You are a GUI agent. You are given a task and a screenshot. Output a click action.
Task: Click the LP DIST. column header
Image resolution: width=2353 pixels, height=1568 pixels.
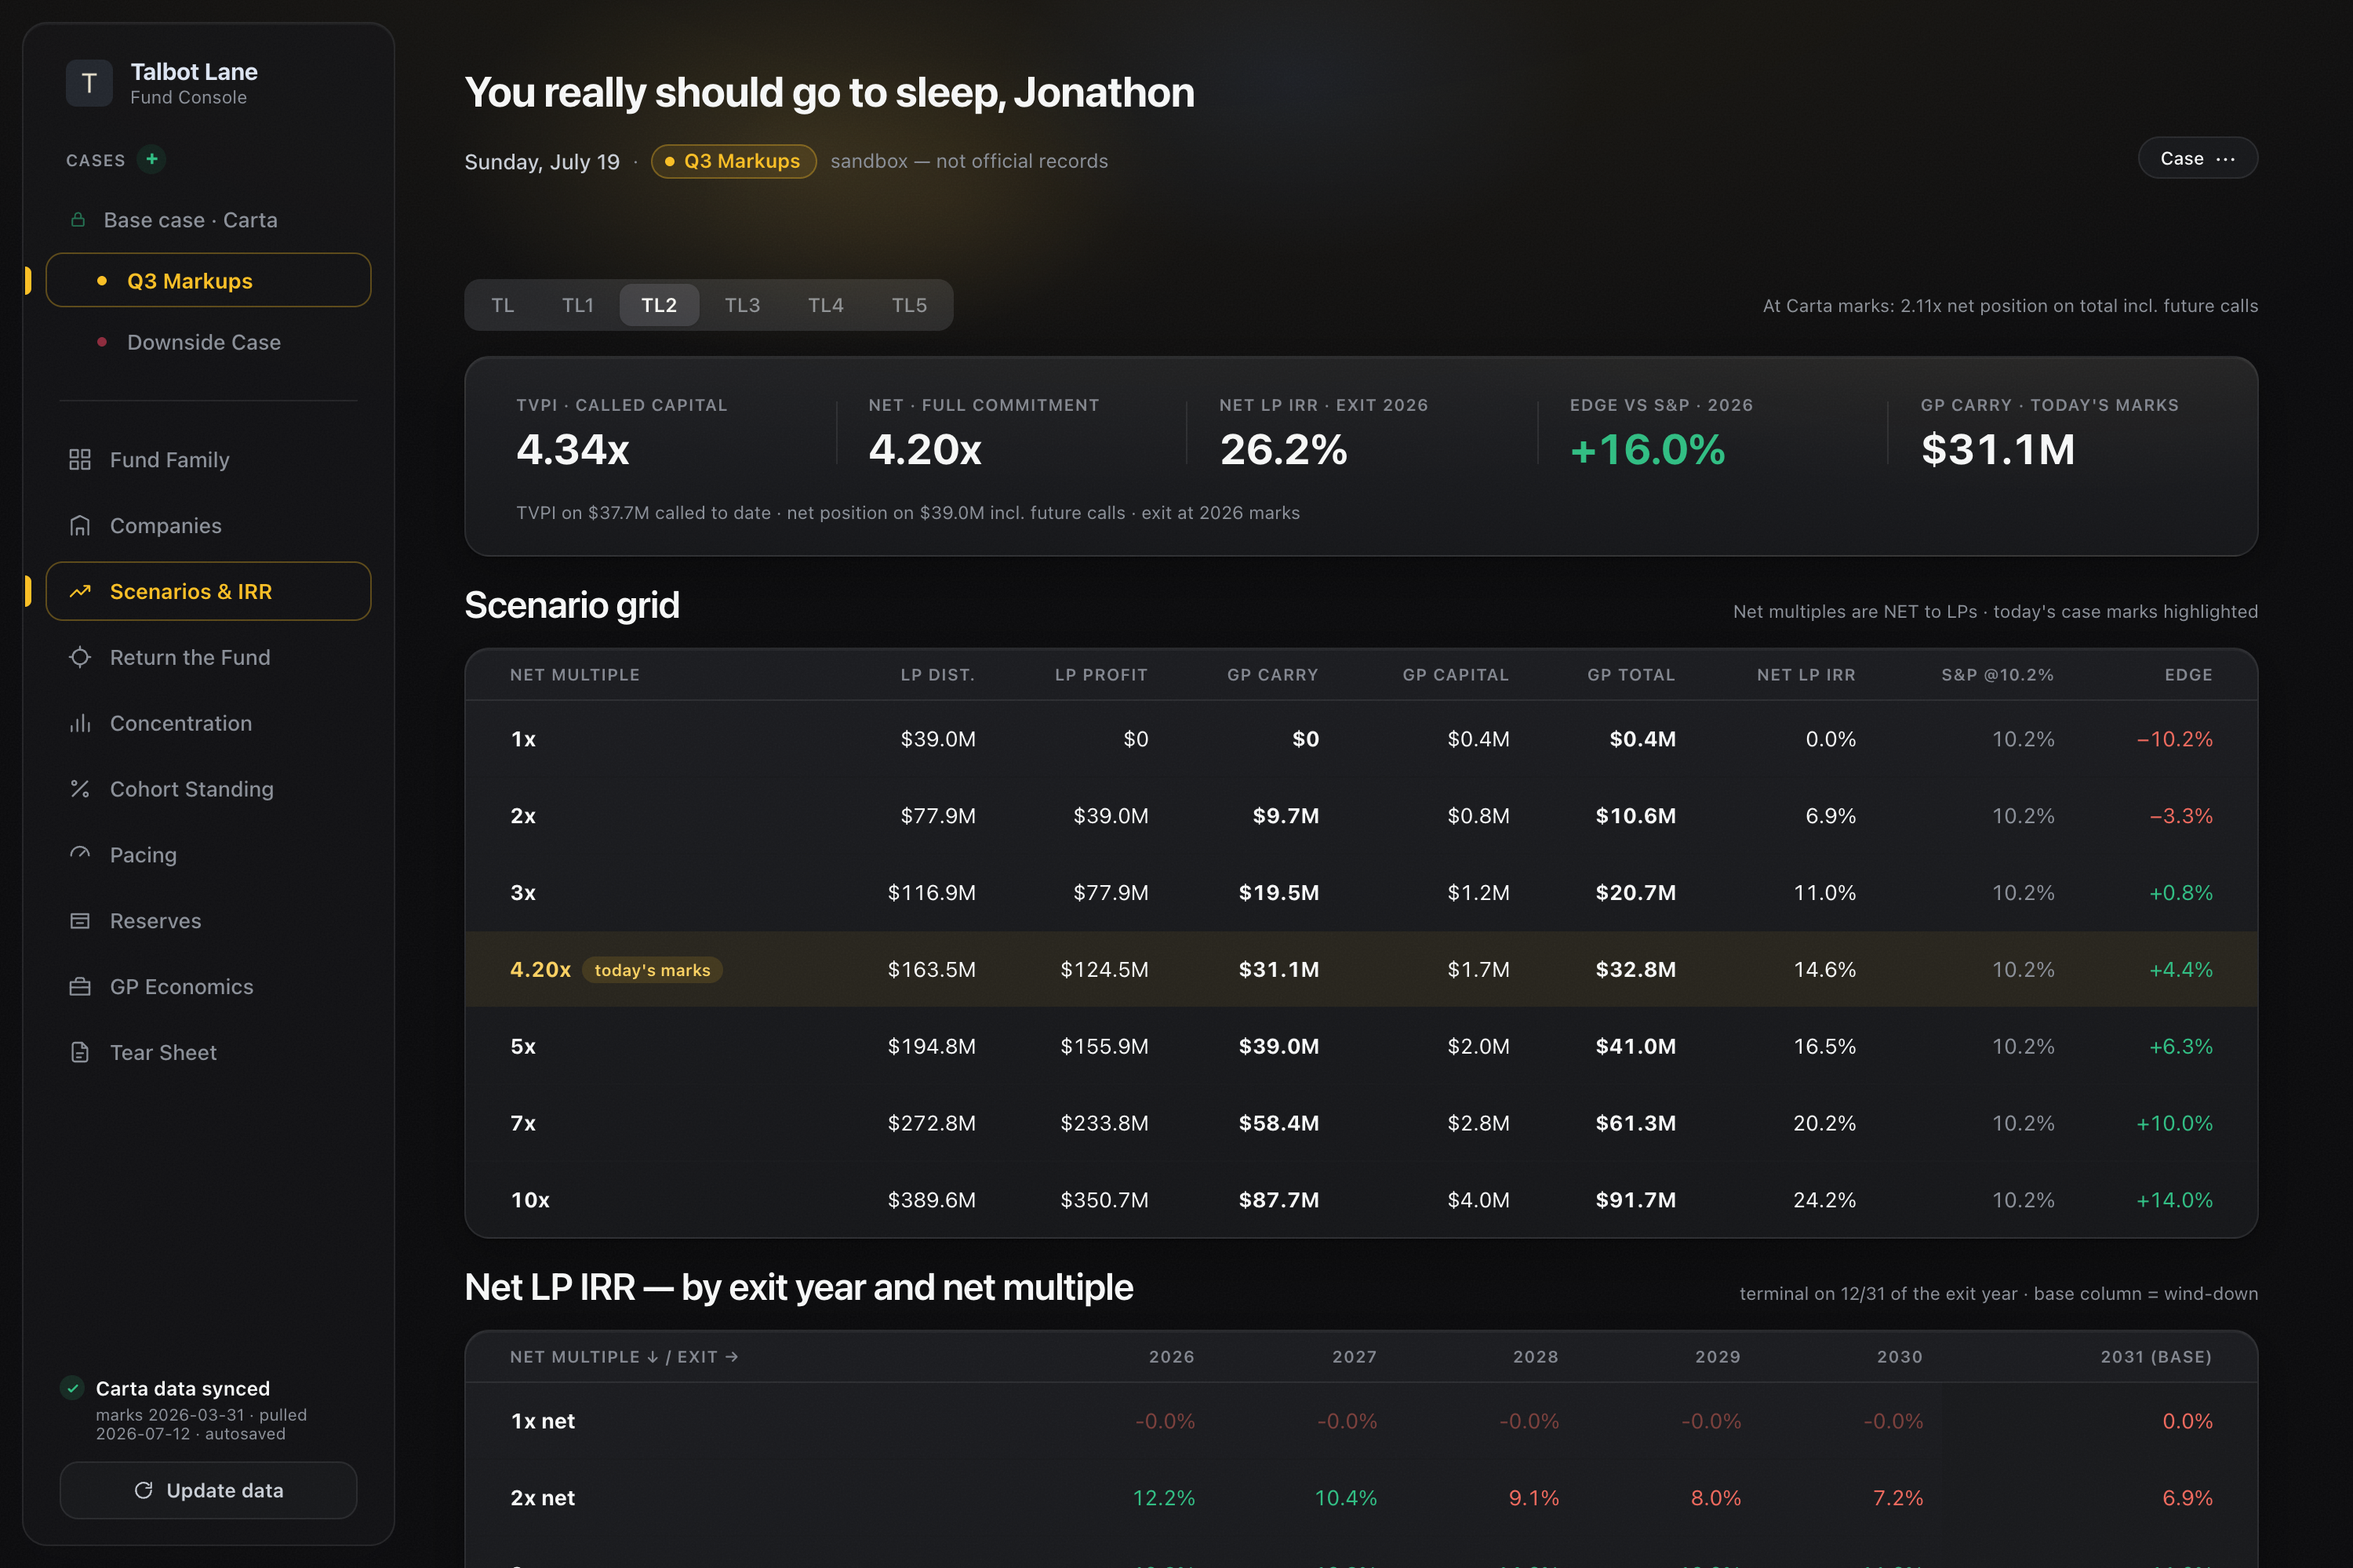(x=937, y=675)
